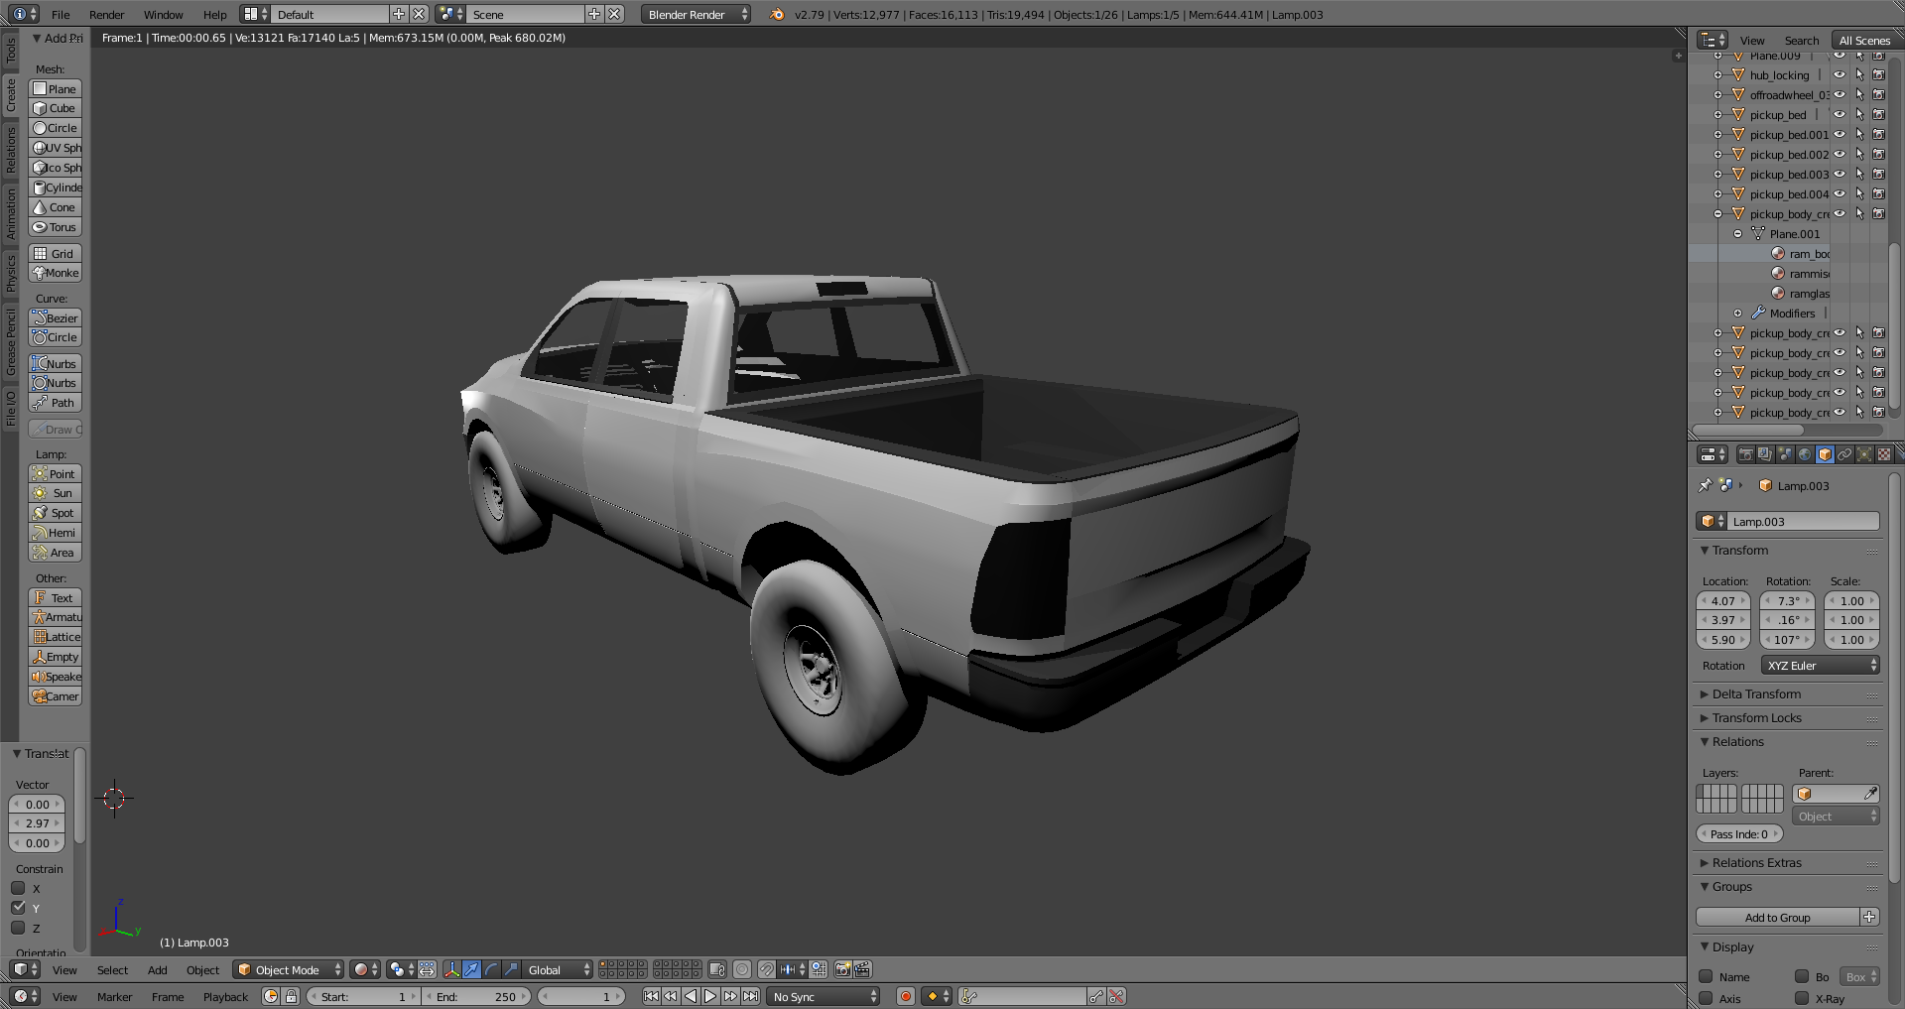The height and width of the screenshot is (1009, 1905).
Task: Open the File menu
Action: point(61,14)
